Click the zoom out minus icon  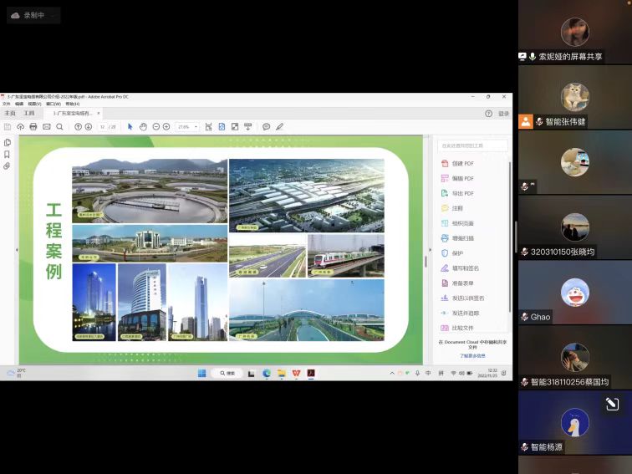155,126
